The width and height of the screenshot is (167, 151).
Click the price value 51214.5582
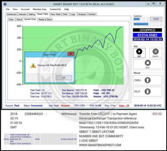click(148, 35)
